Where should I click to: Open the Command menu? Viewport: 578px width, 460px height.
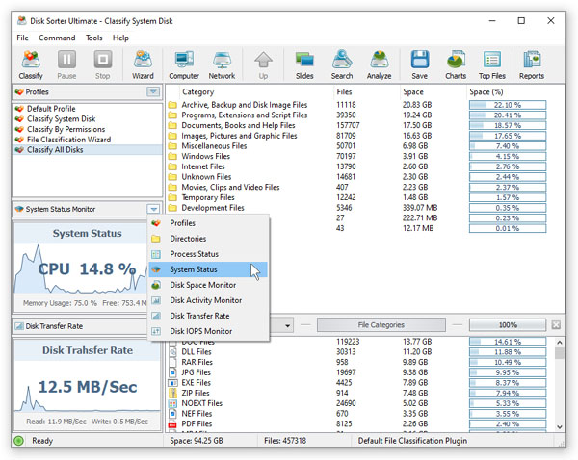click(57, 38)
